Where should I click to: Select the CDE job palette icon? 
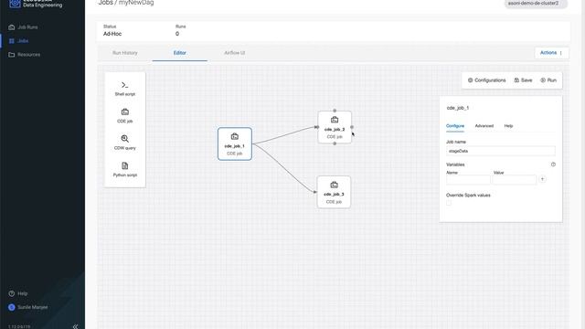coord(124,111)
